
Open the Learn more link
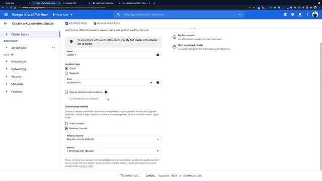pyautogui.click(x=155, y=115)
